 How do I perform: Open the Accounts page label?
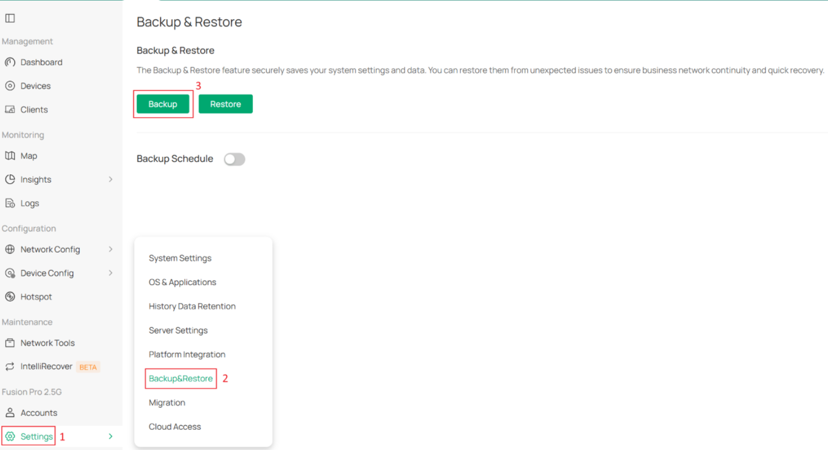39,412
